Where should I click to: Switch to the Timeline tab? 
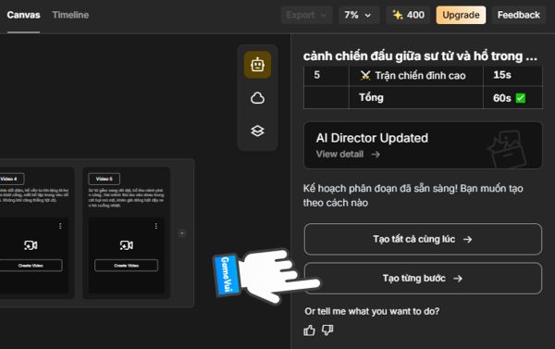70,15
